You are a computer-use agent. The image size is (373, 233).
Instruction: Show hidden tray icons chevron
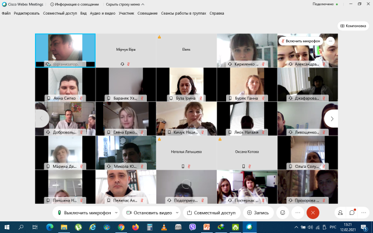click(296, 227)
